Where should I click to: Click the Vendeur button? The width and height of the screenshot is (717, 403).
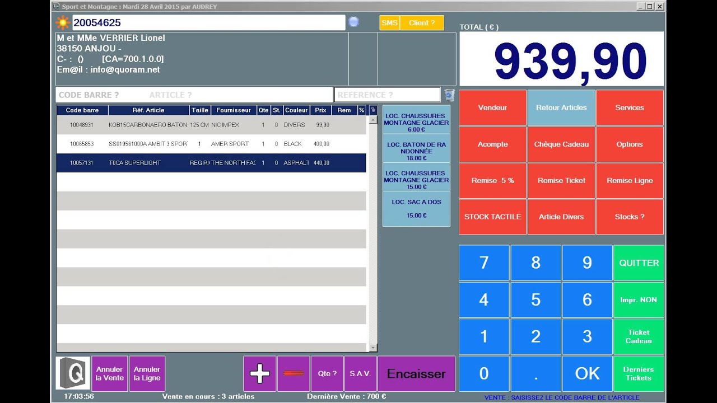(492, 107)
